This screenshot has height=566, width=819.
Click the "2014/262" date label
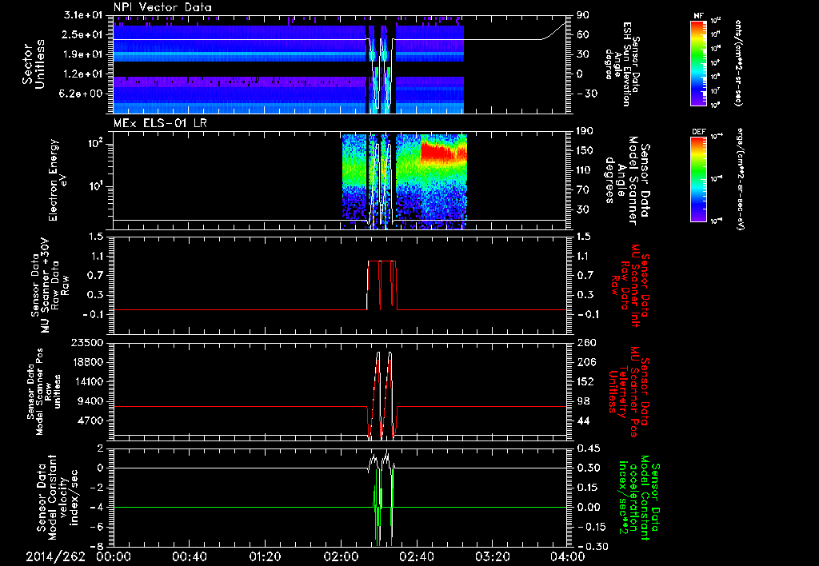point(55,556)
